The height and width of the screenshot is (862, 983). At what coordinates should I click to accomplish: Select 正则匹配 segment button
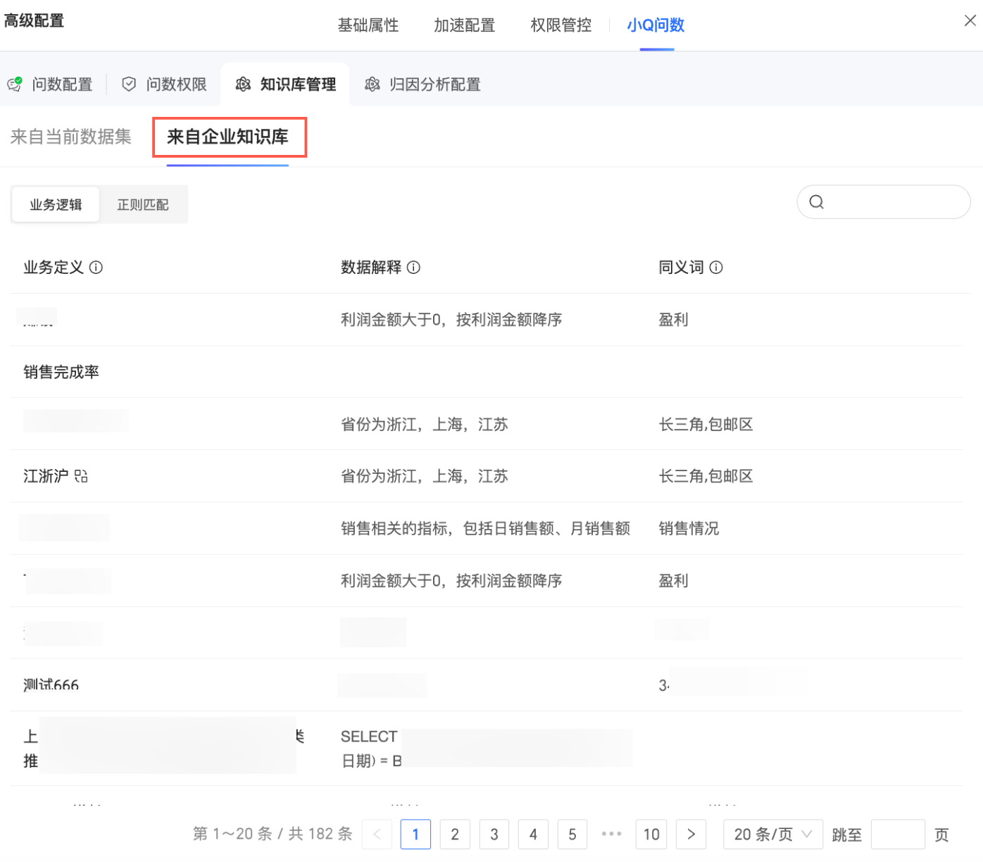[x=143, y=205]
